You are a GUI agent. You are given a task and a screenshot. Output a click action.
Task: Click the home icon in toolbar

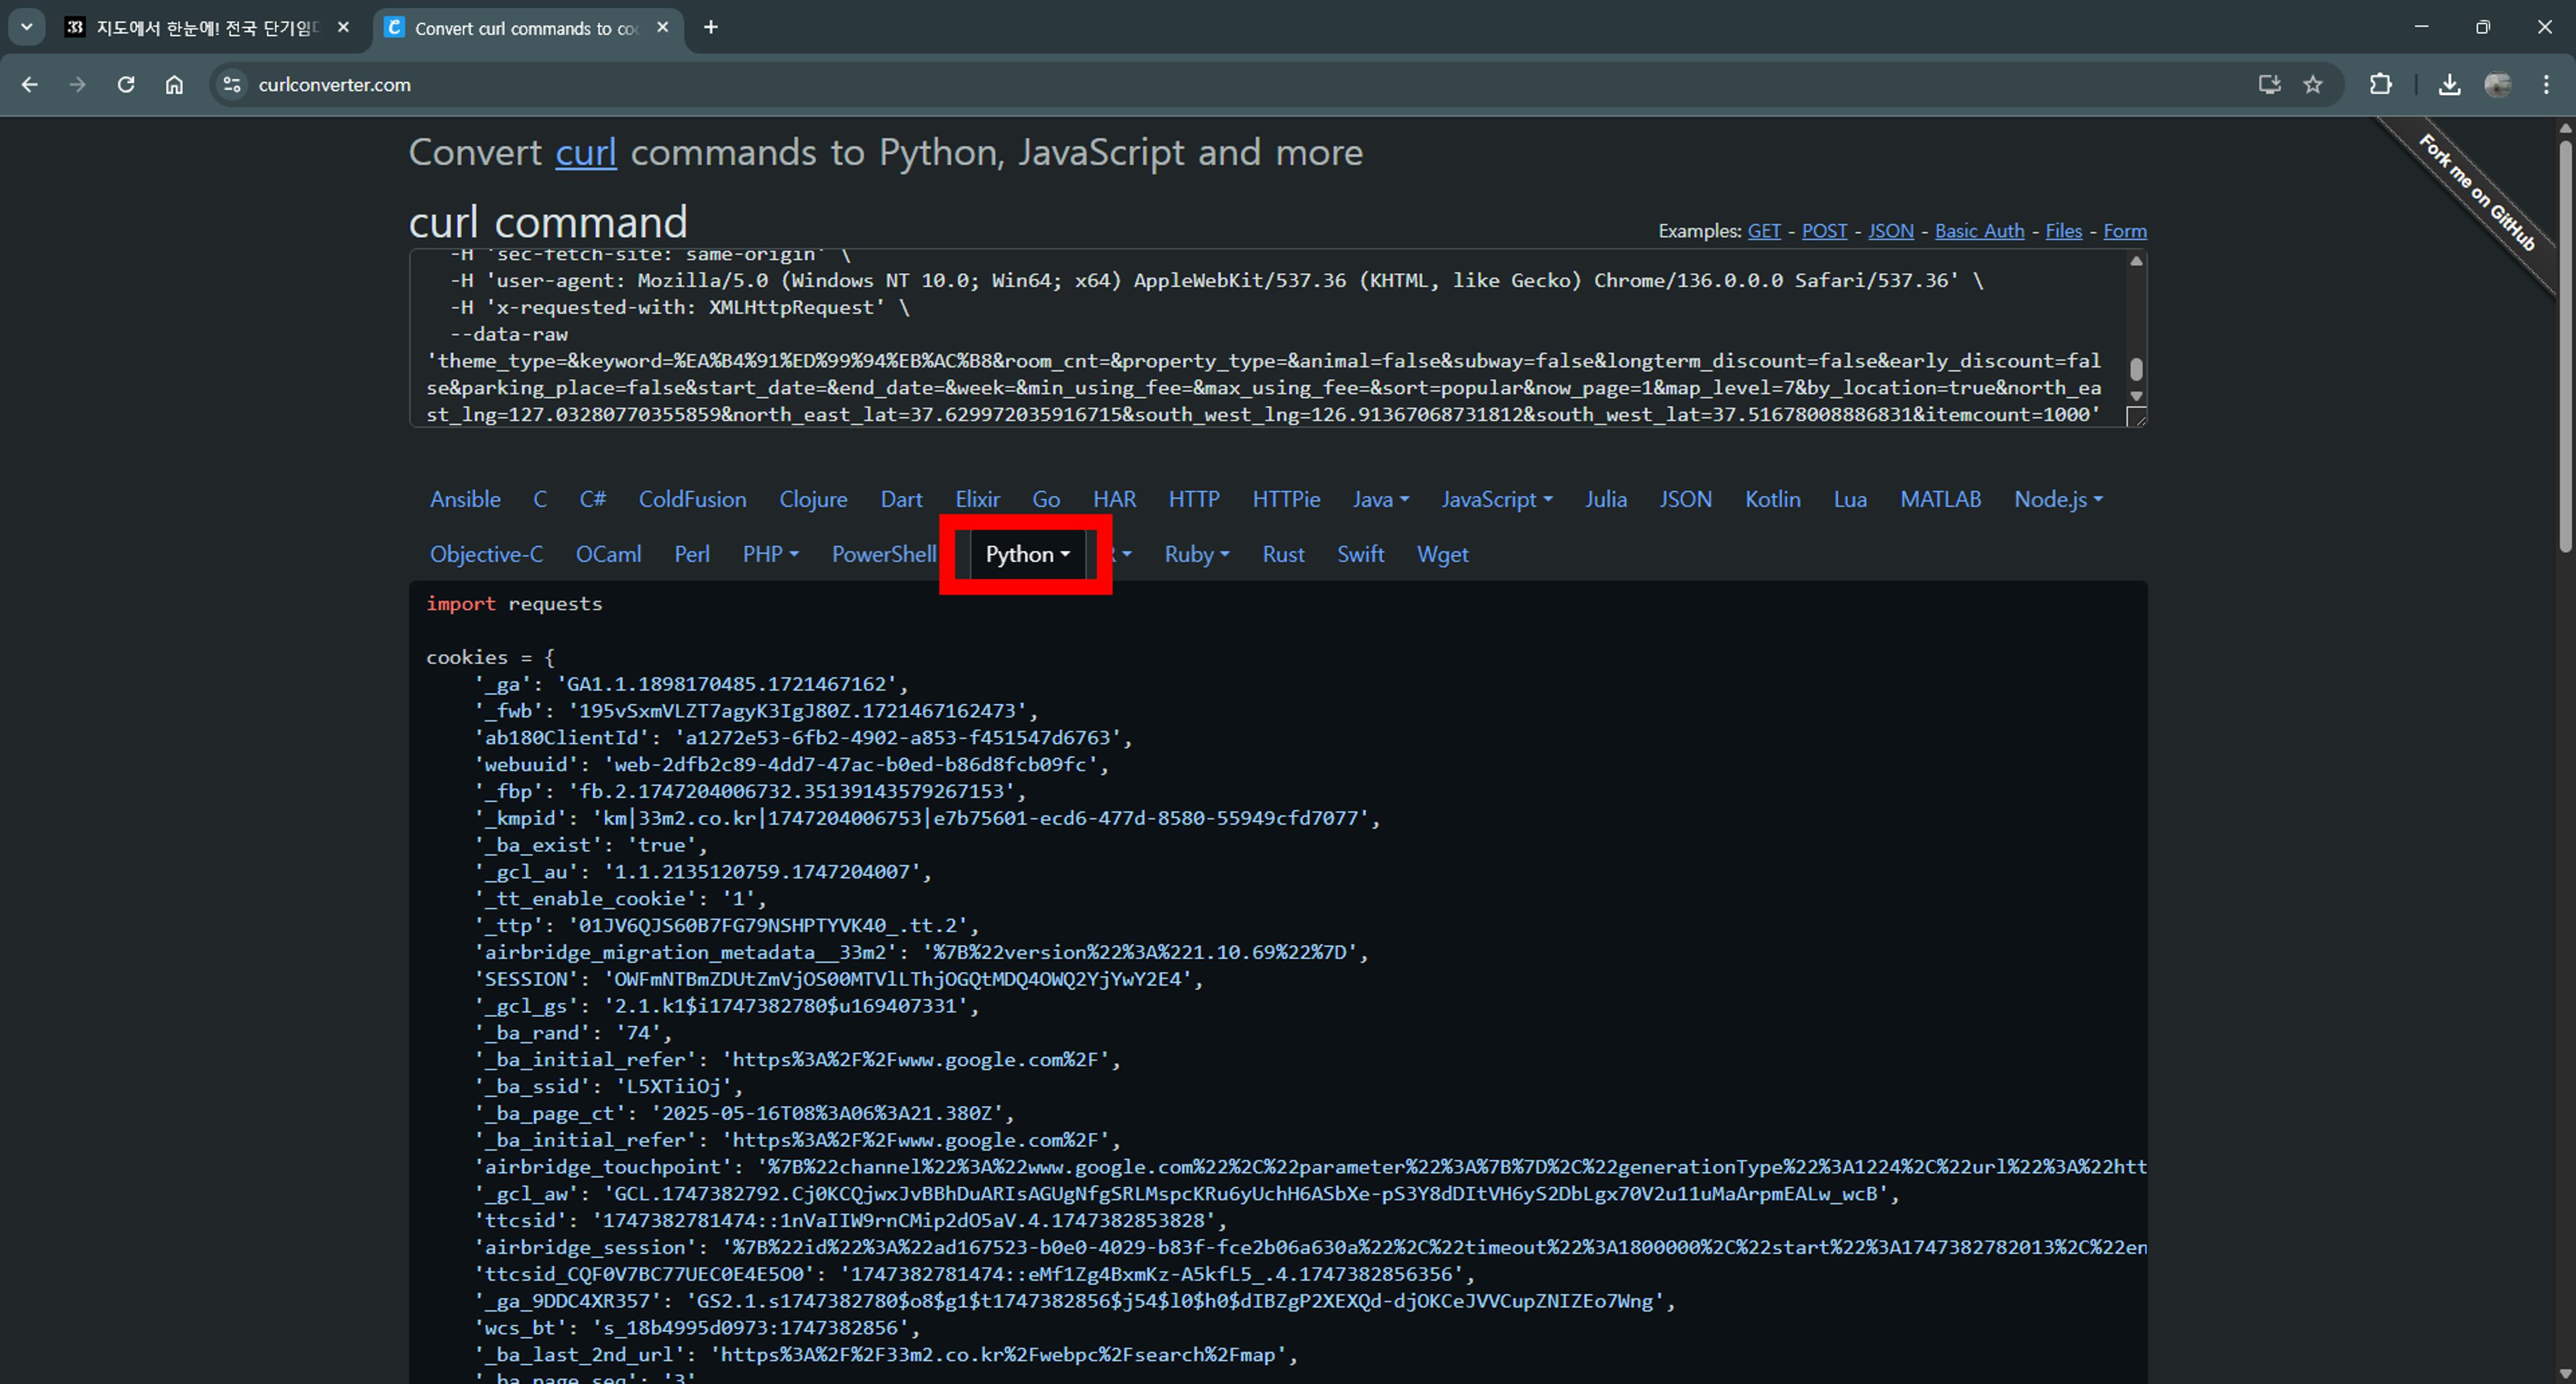pyautogui.click(x=174, y=85)
